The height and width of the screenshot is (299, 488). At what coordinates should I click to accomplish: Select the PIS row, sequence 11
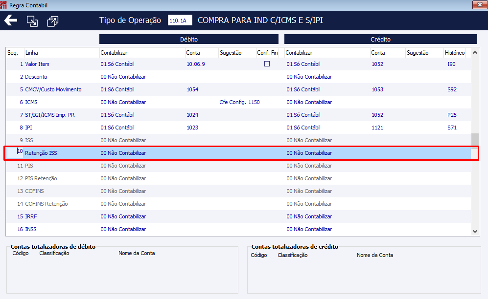[x=238, y=166]
